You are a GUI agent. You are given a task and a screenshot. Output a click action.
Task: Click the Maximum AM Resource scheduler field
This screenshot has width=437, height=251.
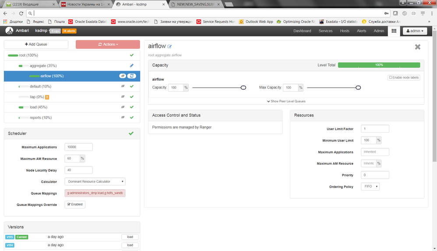pyautogui.click(x=72, y=159)
